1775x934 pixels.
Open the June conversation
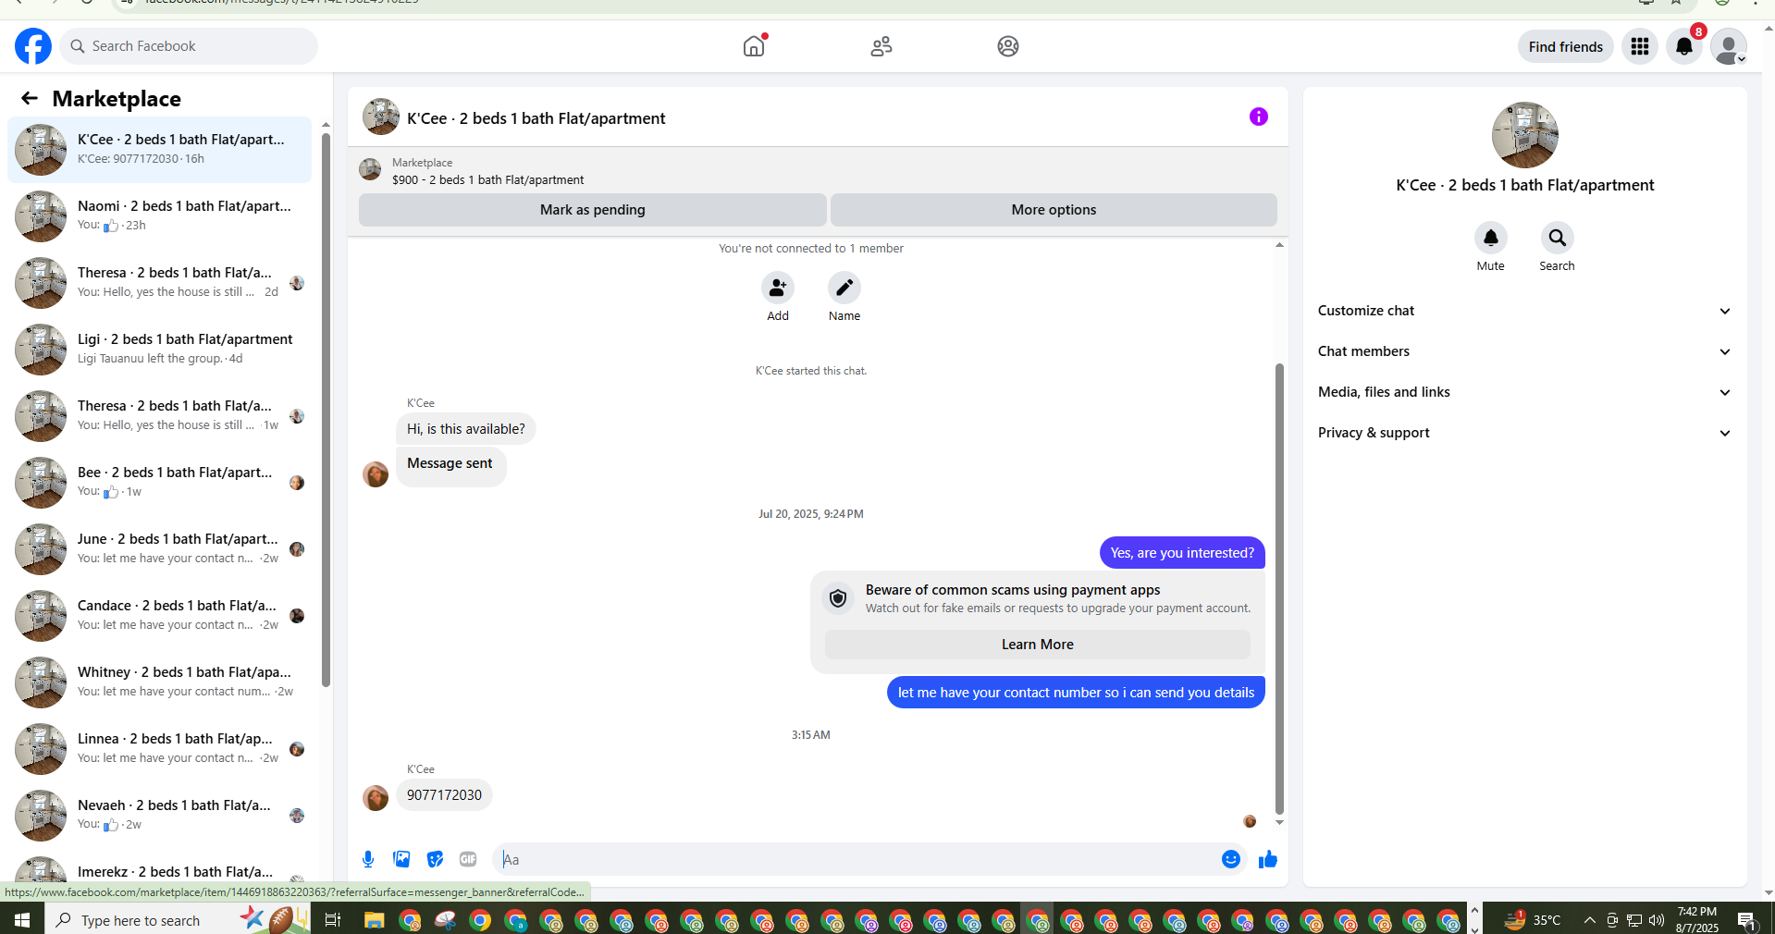tap(159, 549)
